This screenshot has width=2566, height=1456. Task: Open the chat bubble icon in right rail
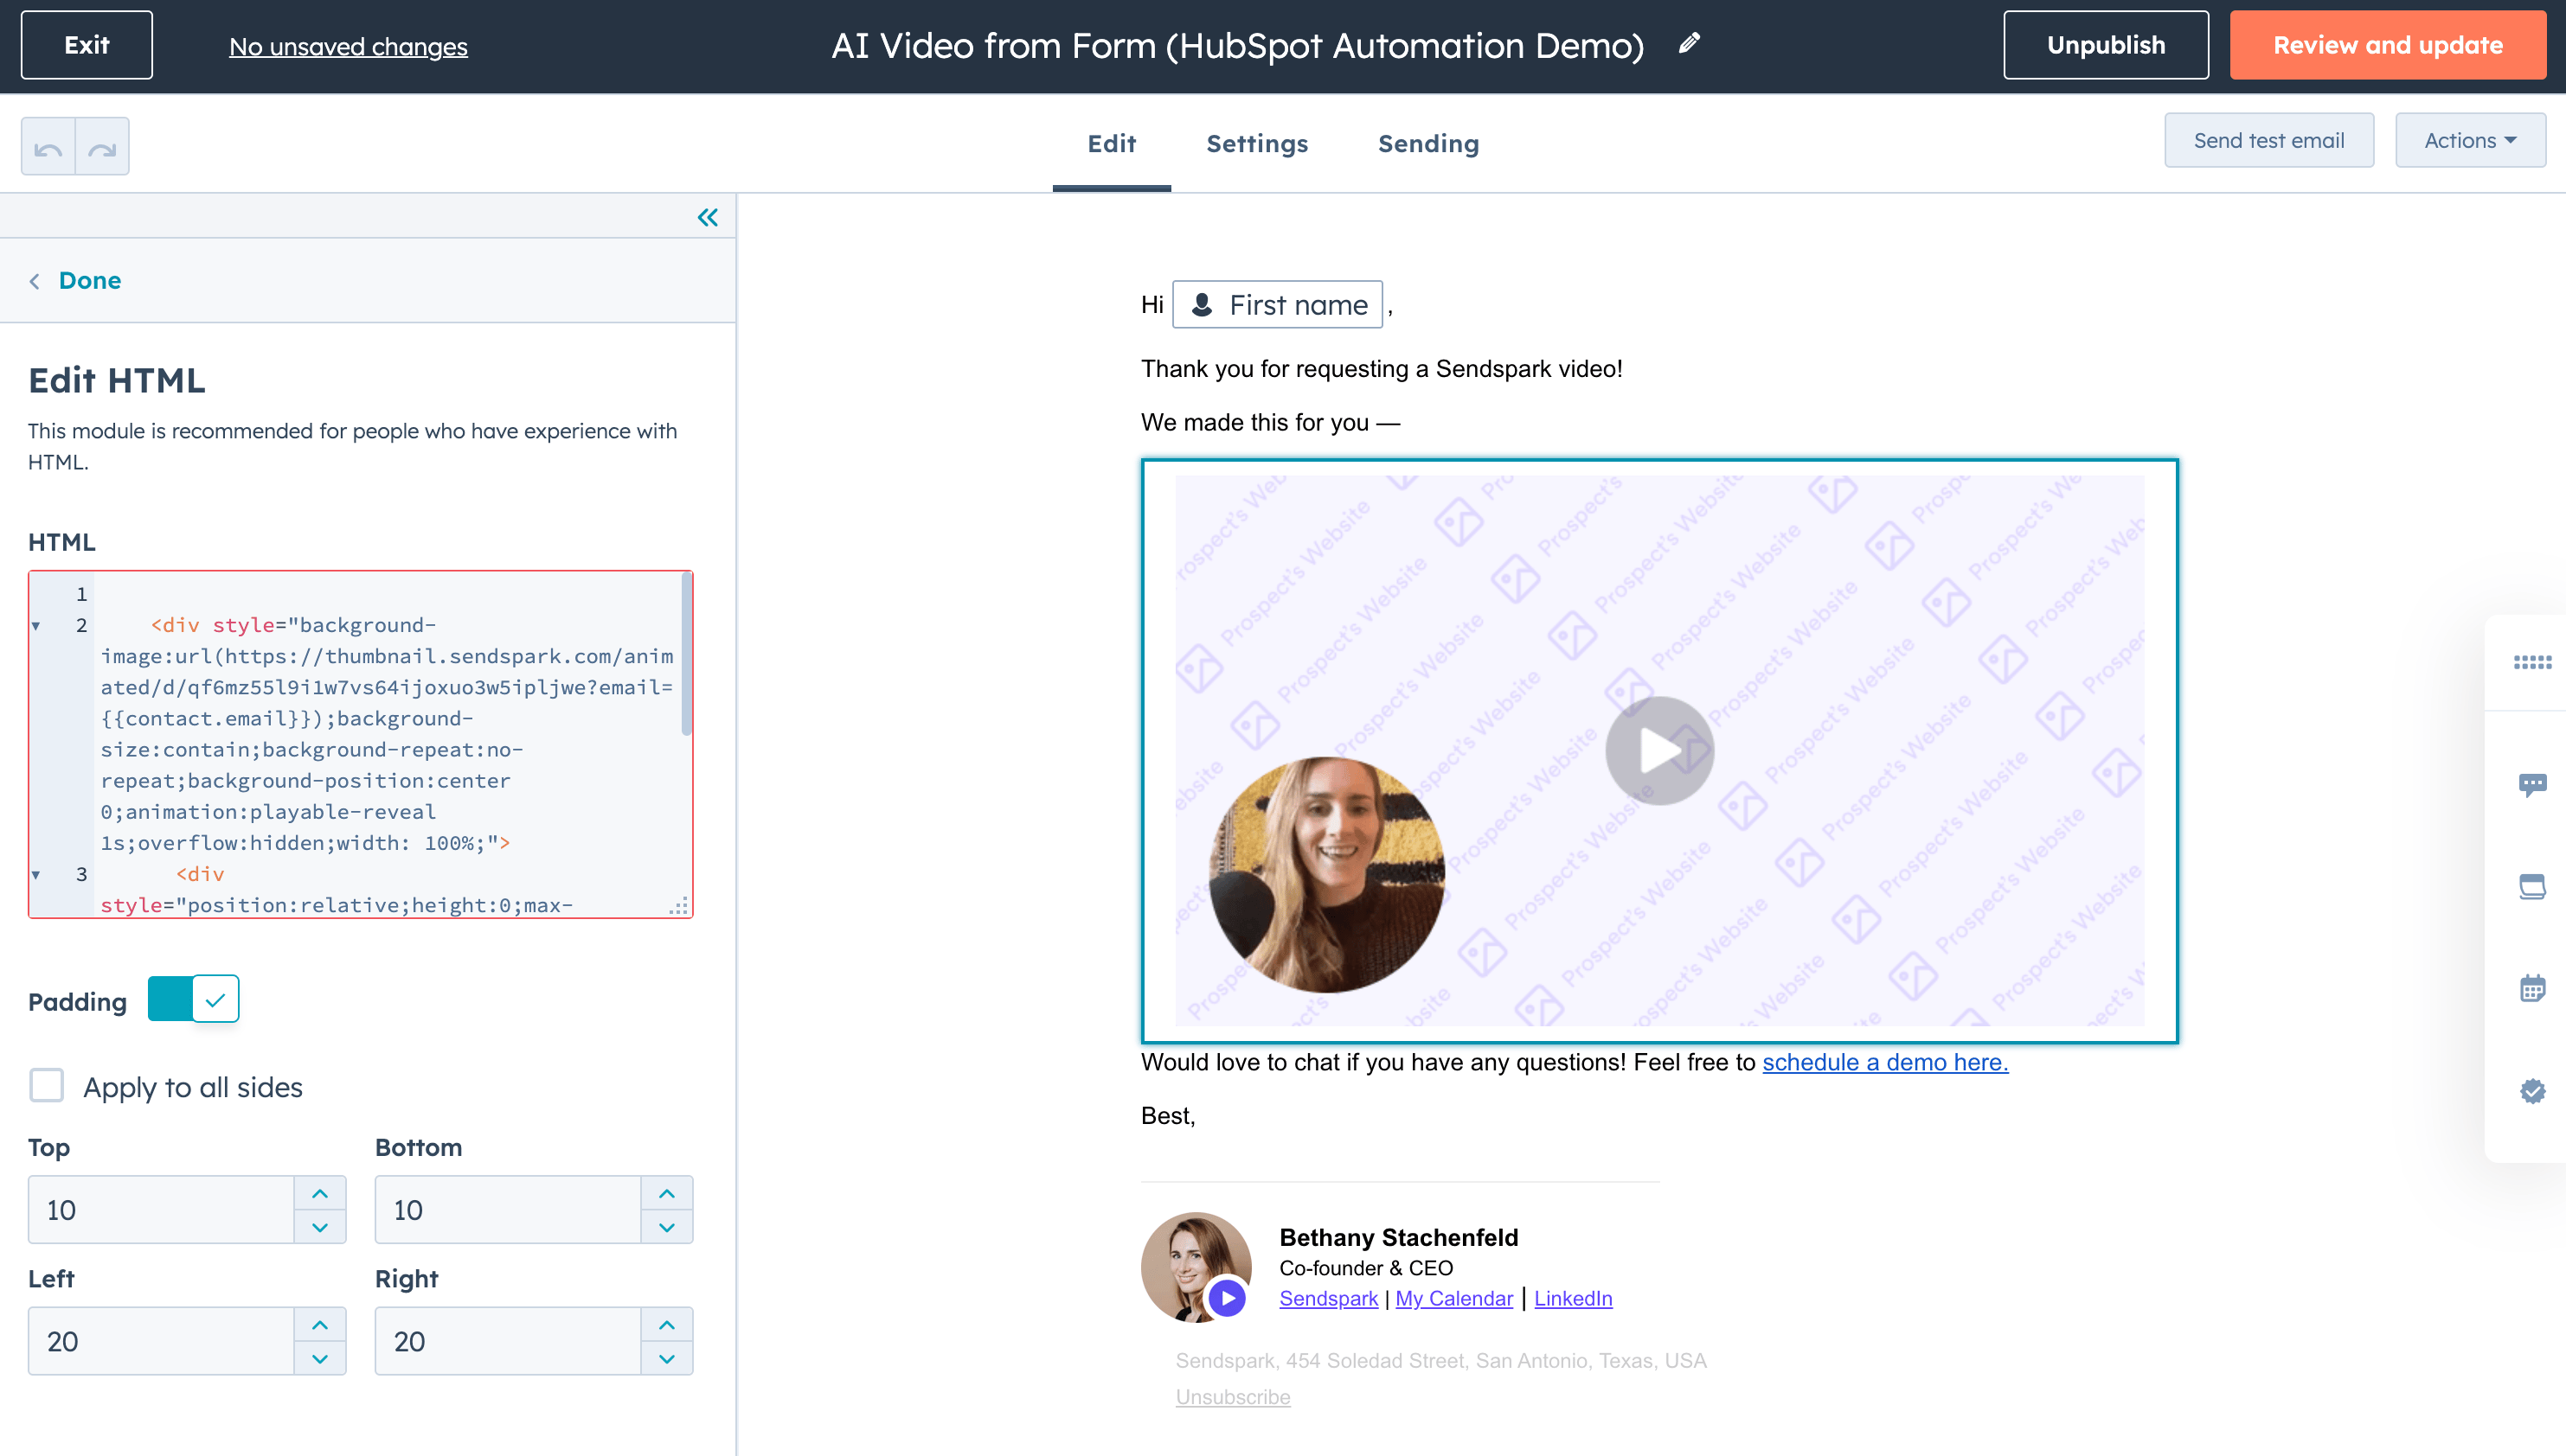point(2532,784)
